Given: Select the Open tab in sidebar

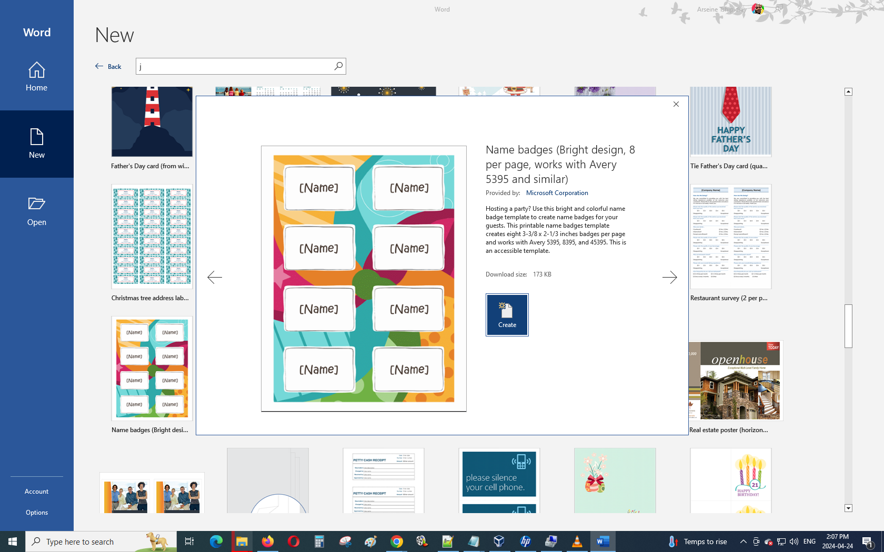Looking at the screenshot, I should [37, 211].
